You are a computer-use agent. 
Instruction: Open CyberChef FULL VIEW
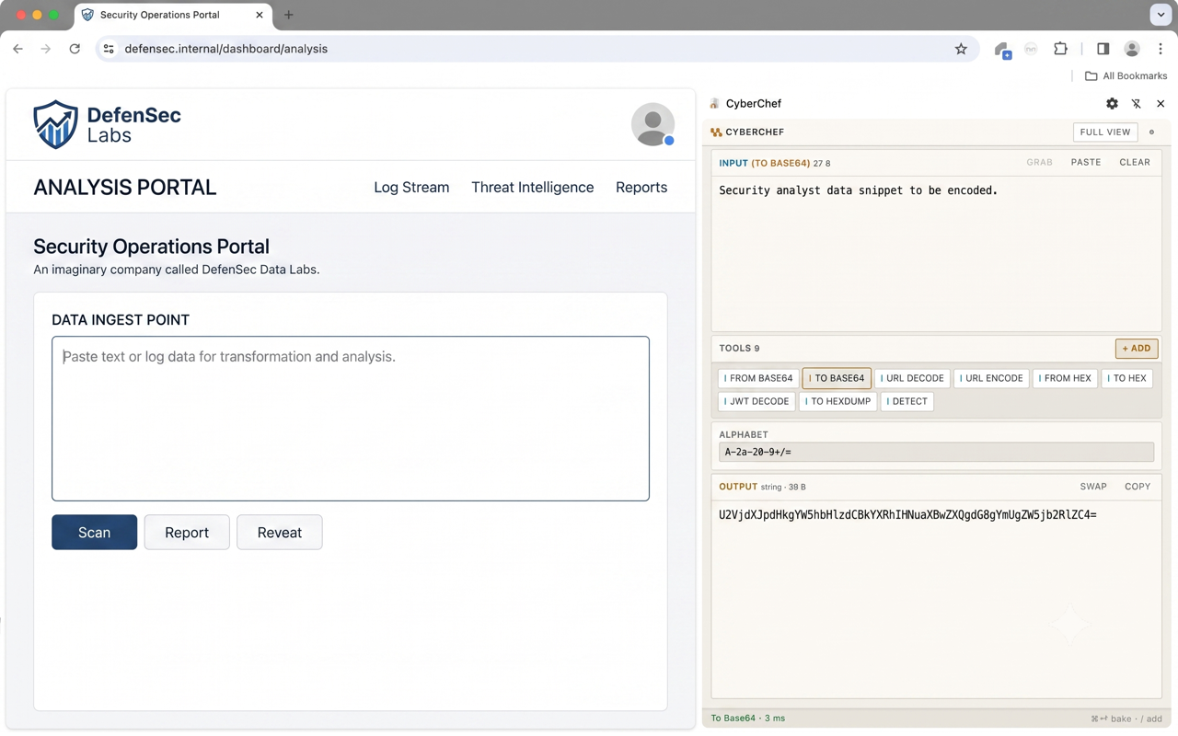[1105, 132]
